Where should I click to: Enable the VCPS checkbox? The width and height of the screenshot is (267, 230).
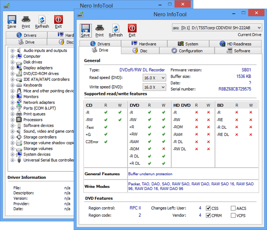click(233, 215)
